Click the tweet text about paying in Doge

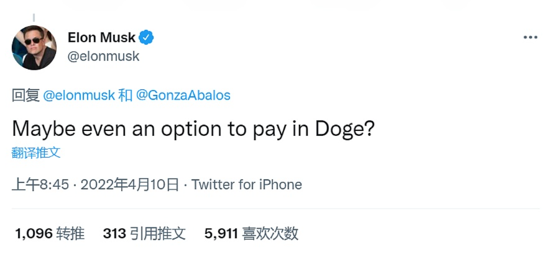[x=193, y=128]
